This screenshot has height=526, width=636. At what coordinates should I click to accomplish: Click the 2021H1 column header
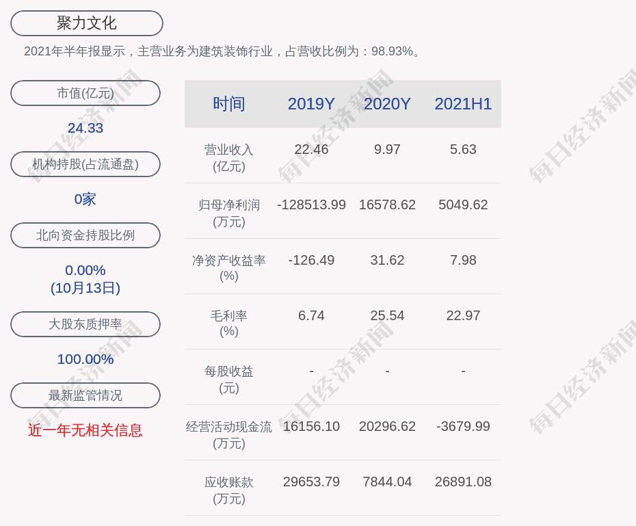tap(463, 104)
